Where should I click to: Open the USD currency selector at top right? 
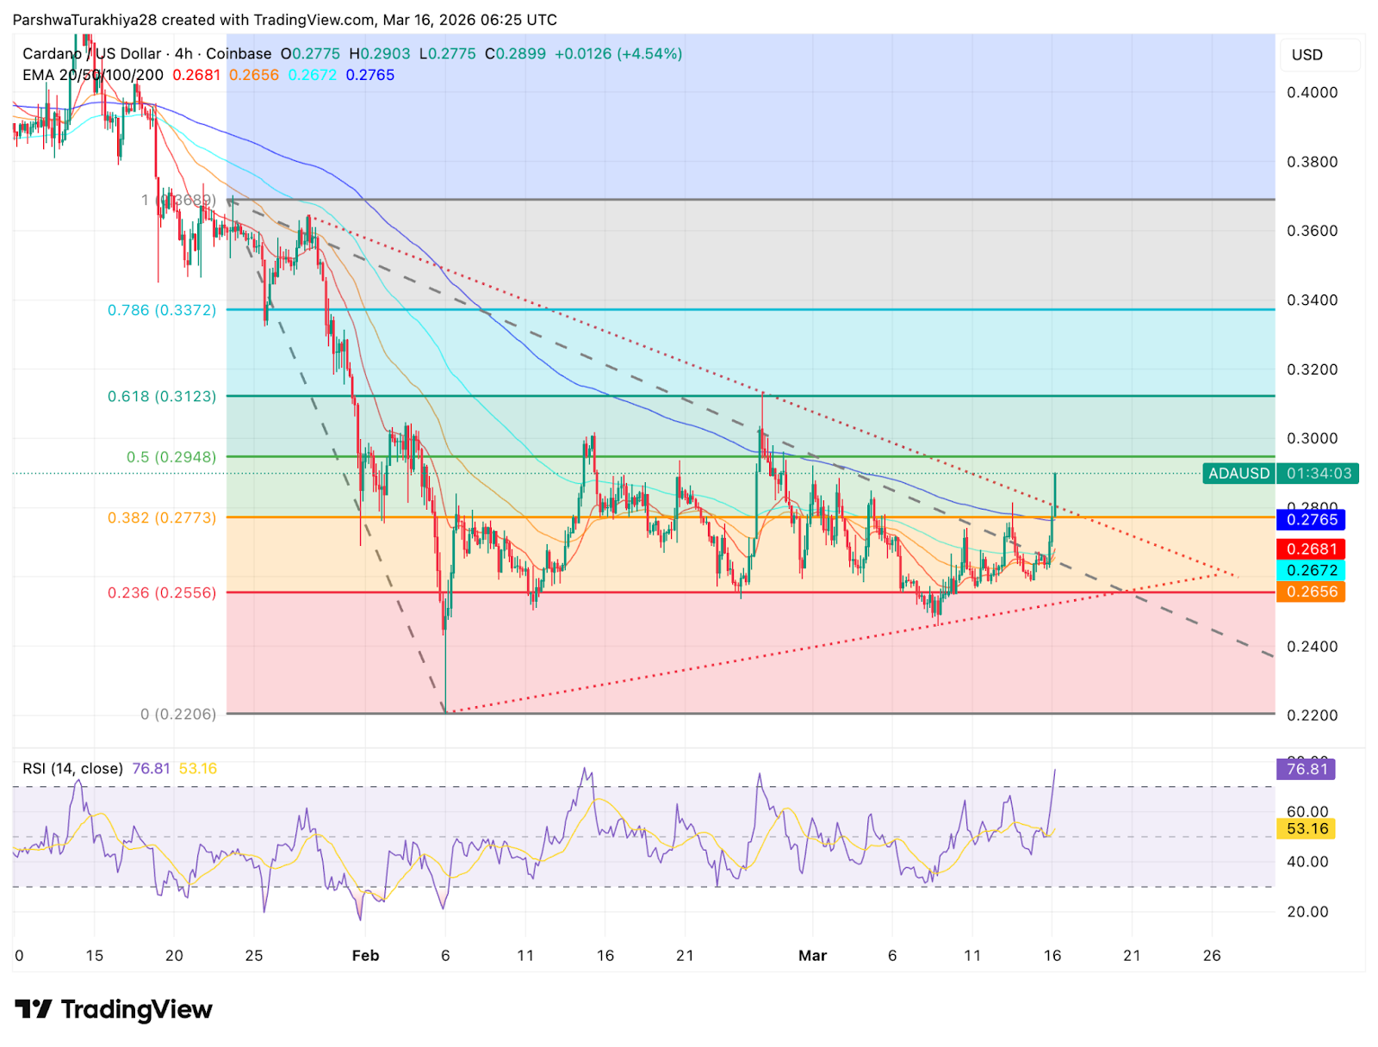(x=1307, y=54)
